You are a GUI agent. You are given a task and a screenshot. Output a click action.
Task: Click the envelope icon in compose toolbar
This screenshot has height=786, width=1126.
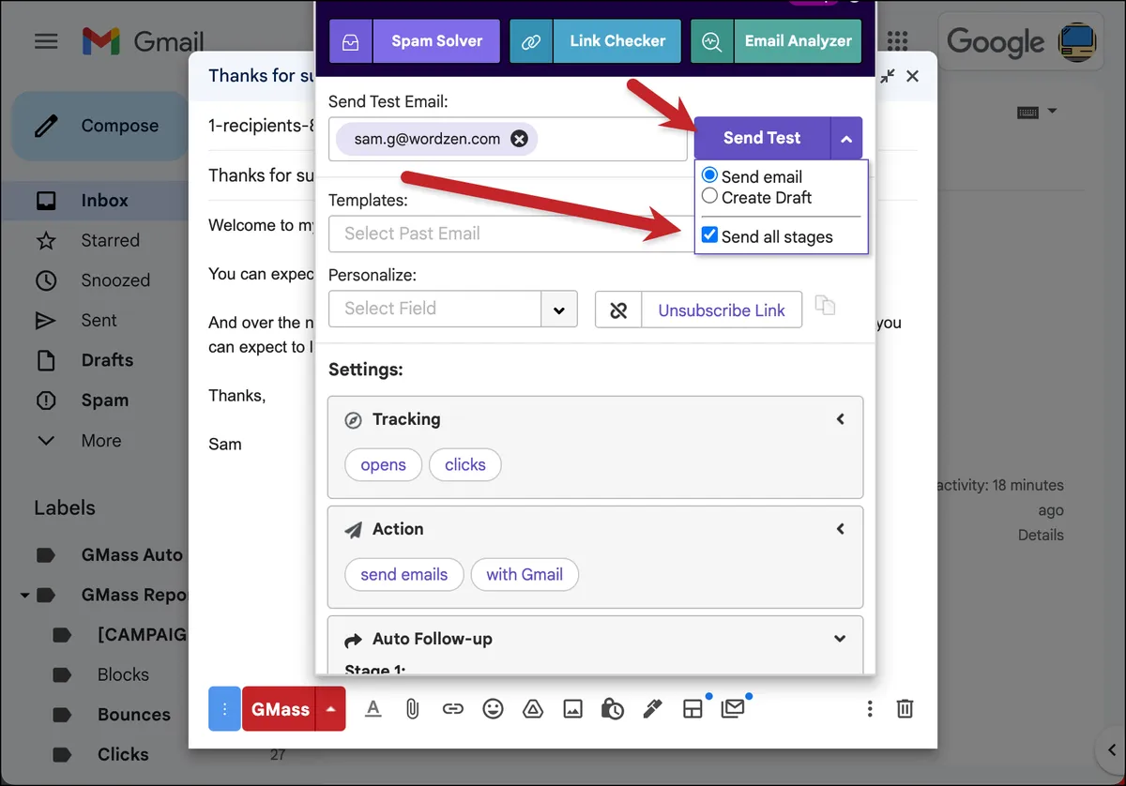coord(733,709)
